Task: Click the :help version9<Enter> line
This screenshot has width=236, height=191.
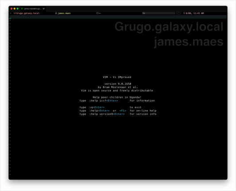Action: (118, 114)
